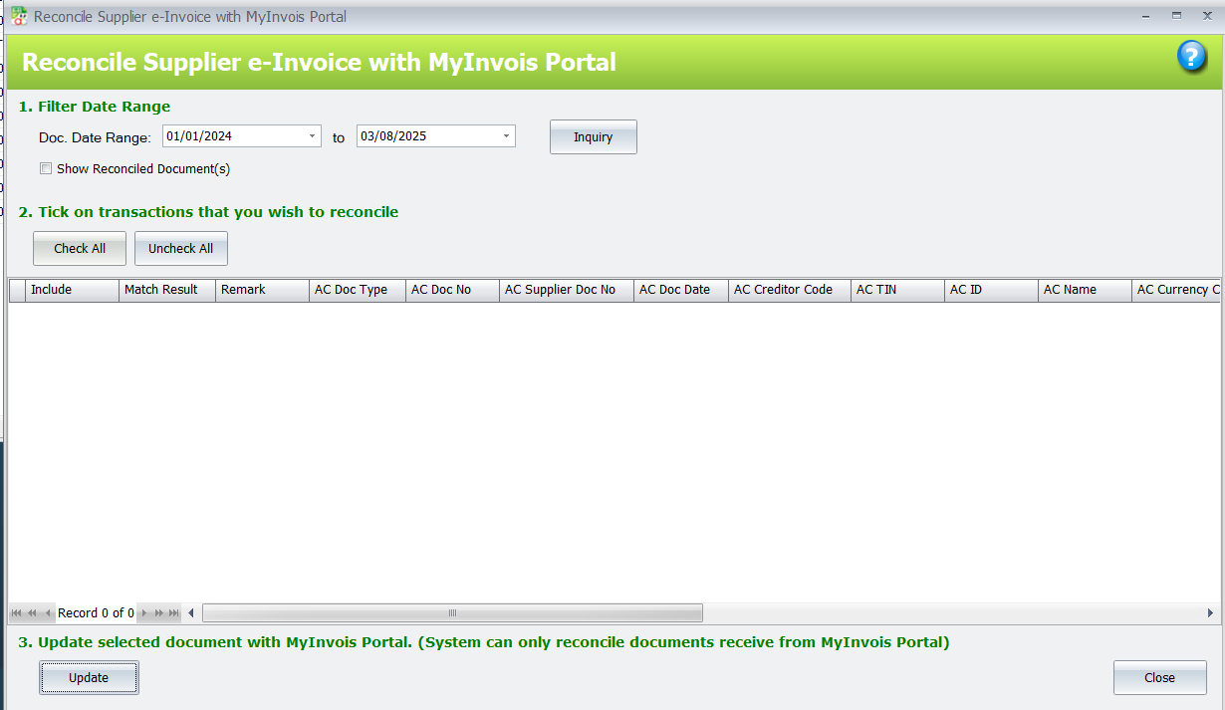Sort by the AC TIN column header

[898, 290]
